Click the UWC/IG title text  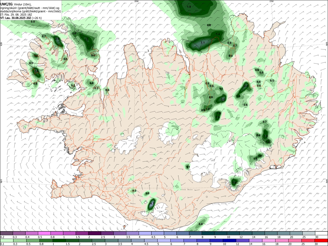pos(6,4)
